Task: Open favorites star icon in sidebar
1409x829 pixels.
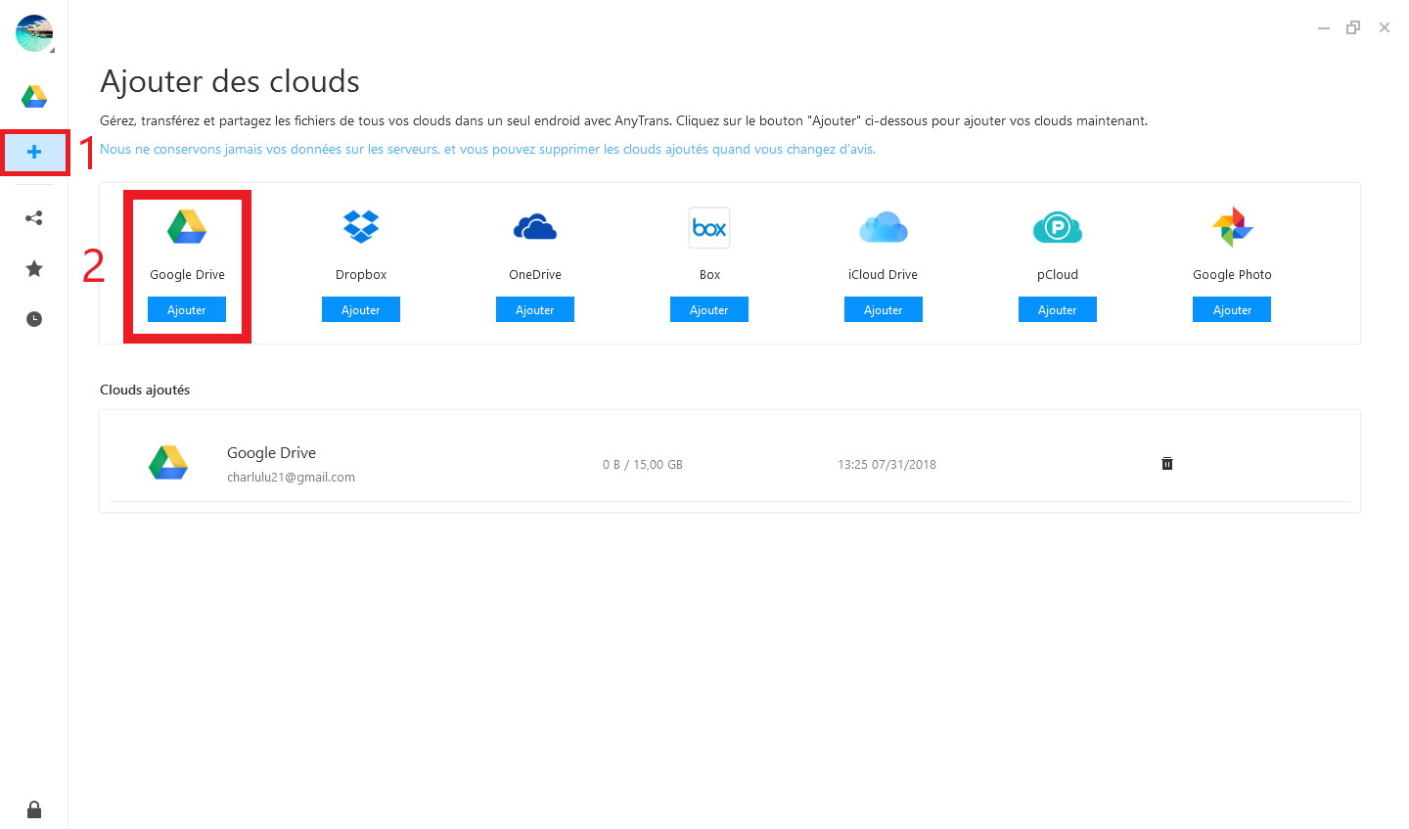Action: (x=34, y=268)
